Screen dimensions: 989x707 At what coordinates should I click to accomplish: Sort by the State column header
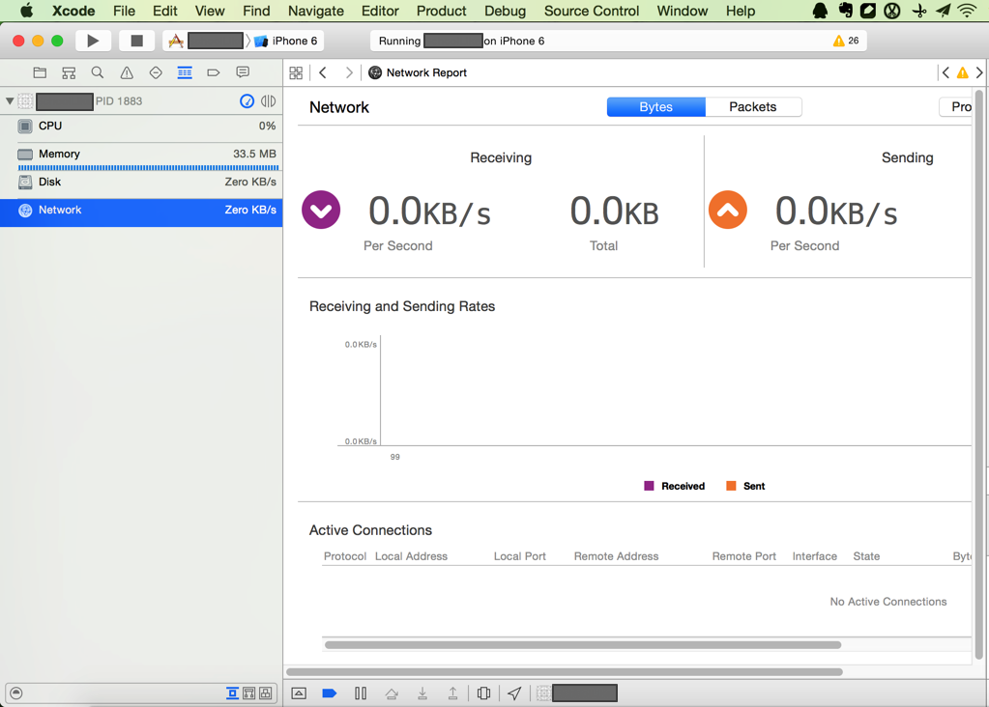tap(866, 556)
